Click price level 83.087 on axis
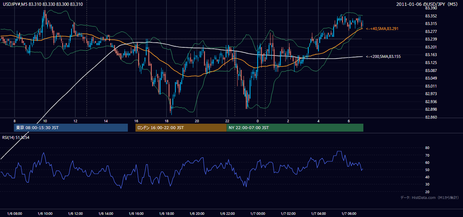Image resolution: width=463 pixels, height=217 pixels. (430, 71)
